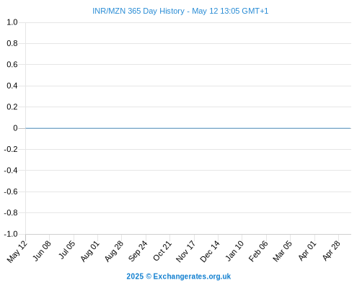357x288 pixels.
Task: Click the 0 y-axis value label
Action: 15,128
